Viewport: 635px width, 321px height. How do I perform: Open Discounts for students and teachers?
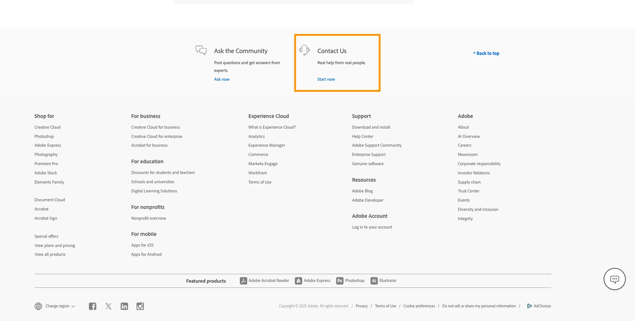pos(163,172)
